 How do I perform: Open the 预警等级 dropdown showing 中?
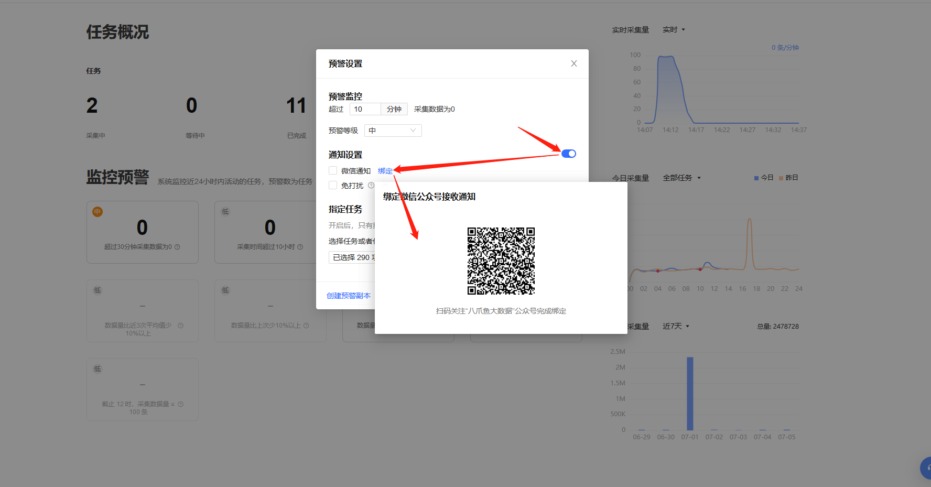click(393, 131)
